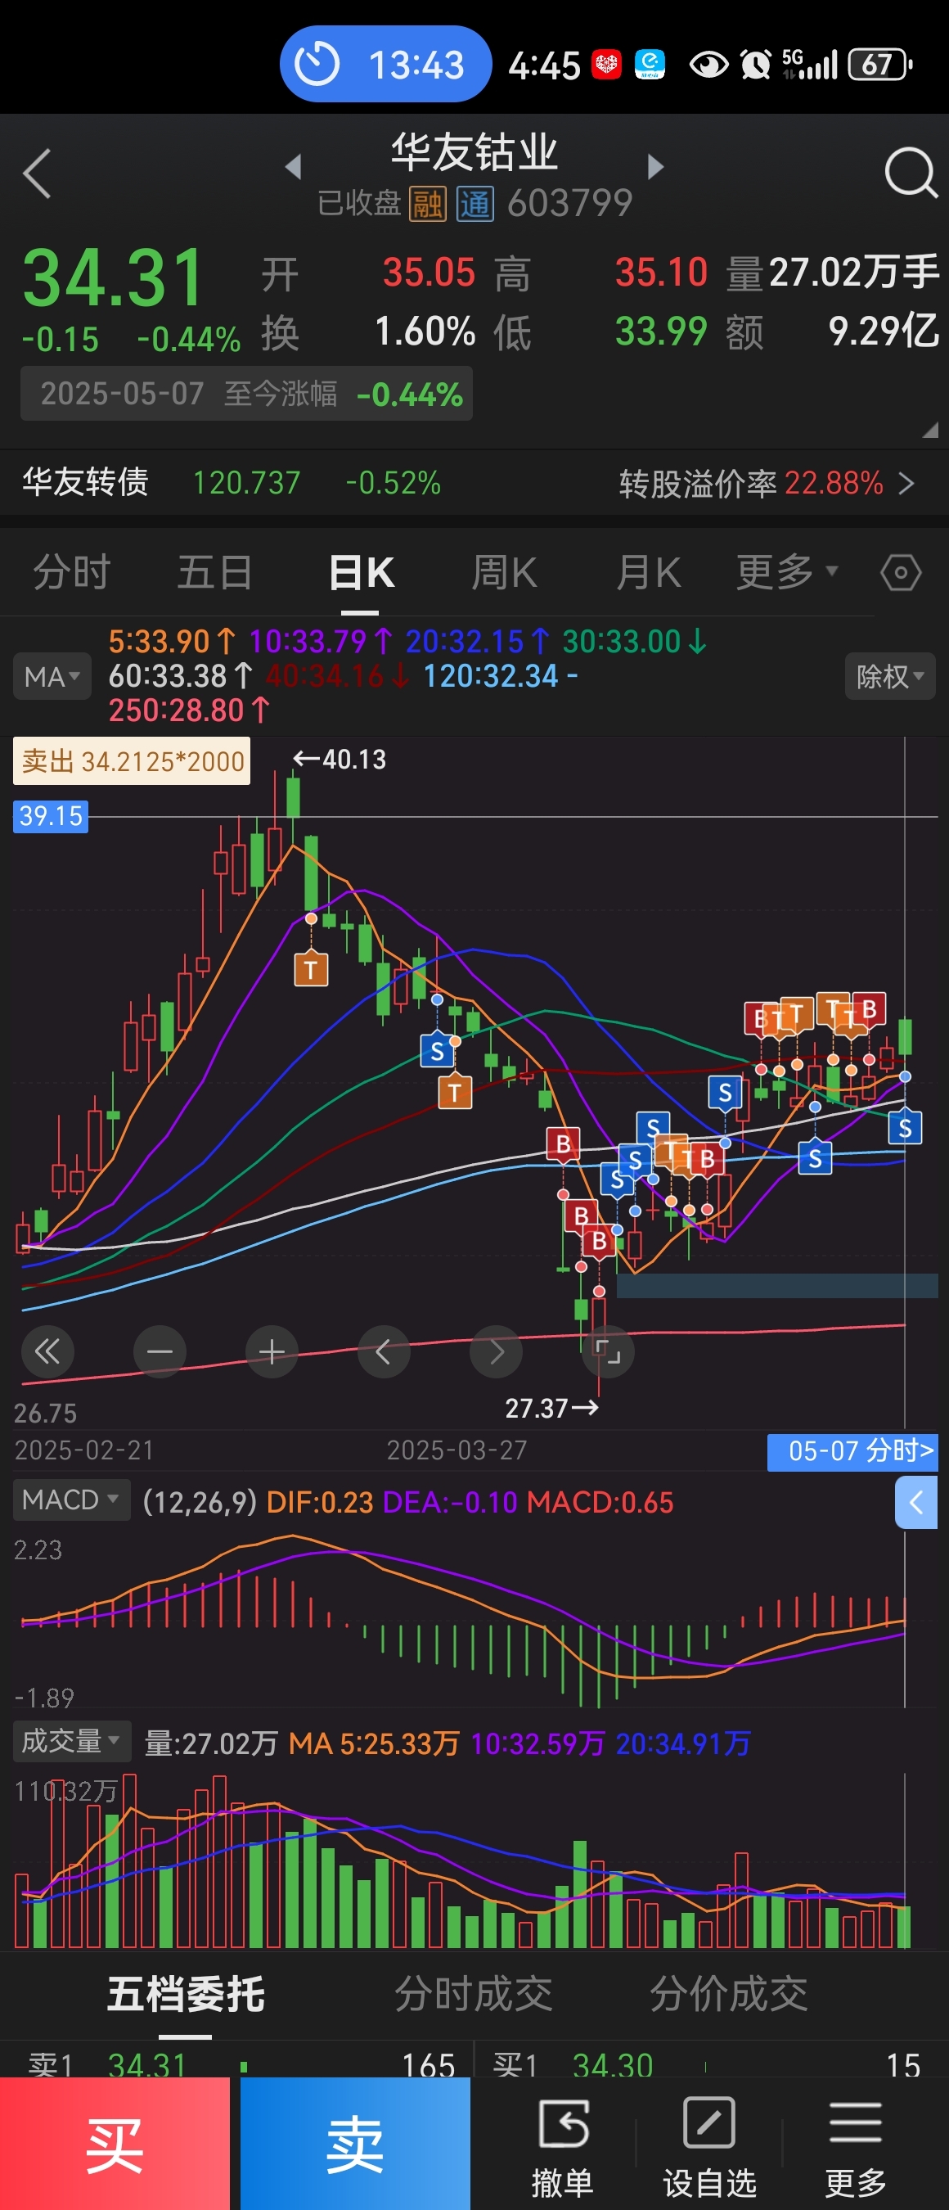Tap the chart rewind double-arrow button

click(47, 1352)
